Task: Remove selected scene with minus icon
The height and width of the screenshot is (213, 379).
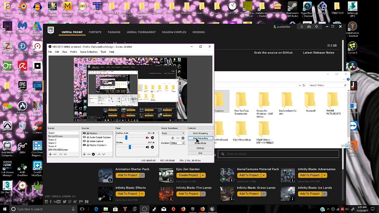Action: tap(55, 154)
